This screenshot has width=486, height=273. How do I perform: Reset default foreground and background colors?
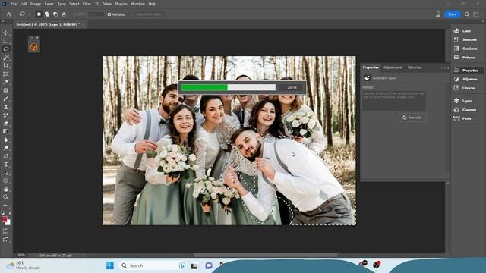click(x=3, y=212)
